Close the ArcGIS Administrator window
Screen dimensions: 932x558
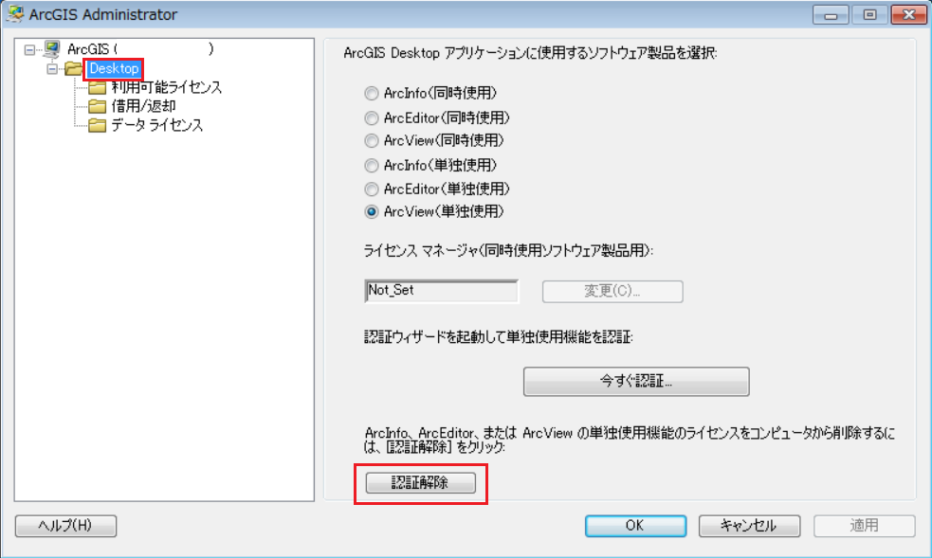[909, 15]
